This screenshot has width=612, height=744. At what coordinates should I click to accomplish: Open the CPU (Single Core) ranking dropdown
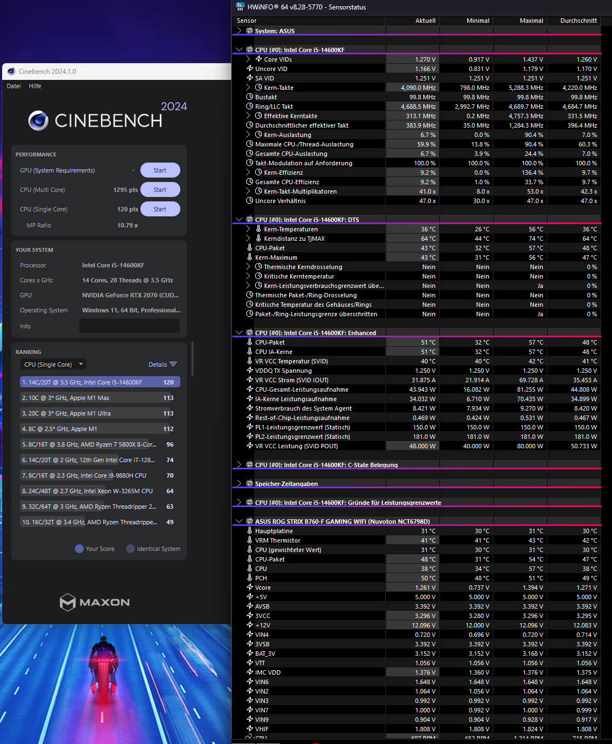(x=53, y=365)
